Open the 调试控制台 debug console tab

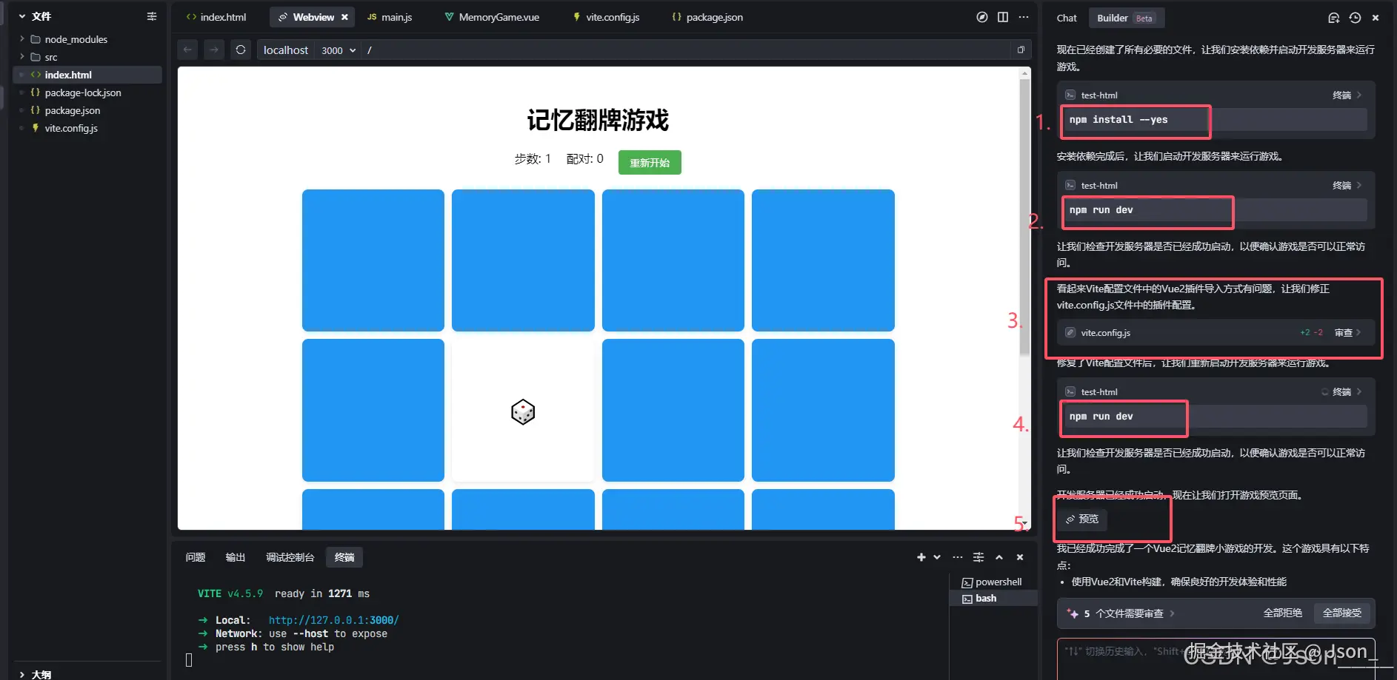tap(290, 557)
